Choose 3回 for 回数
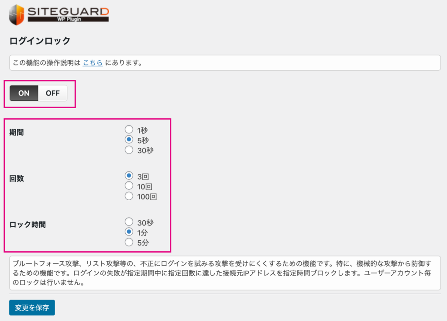This screenshot has width=447, height=321. pyautogui.click(x=129, y=176)
